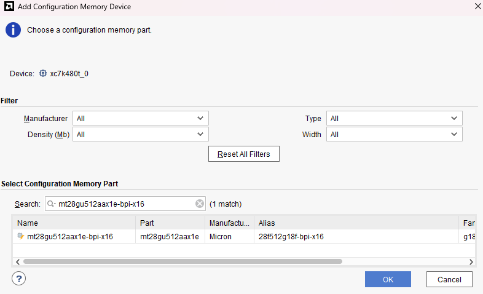Close the Add Configuration Memory Device dialog
483x294 pixels.
click(477, 6)
